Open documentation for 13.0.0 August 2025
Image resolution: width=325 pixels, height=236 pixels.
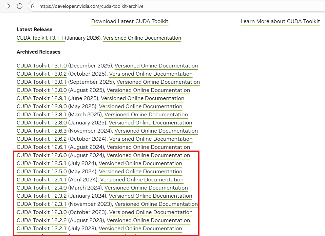[148, 90]
